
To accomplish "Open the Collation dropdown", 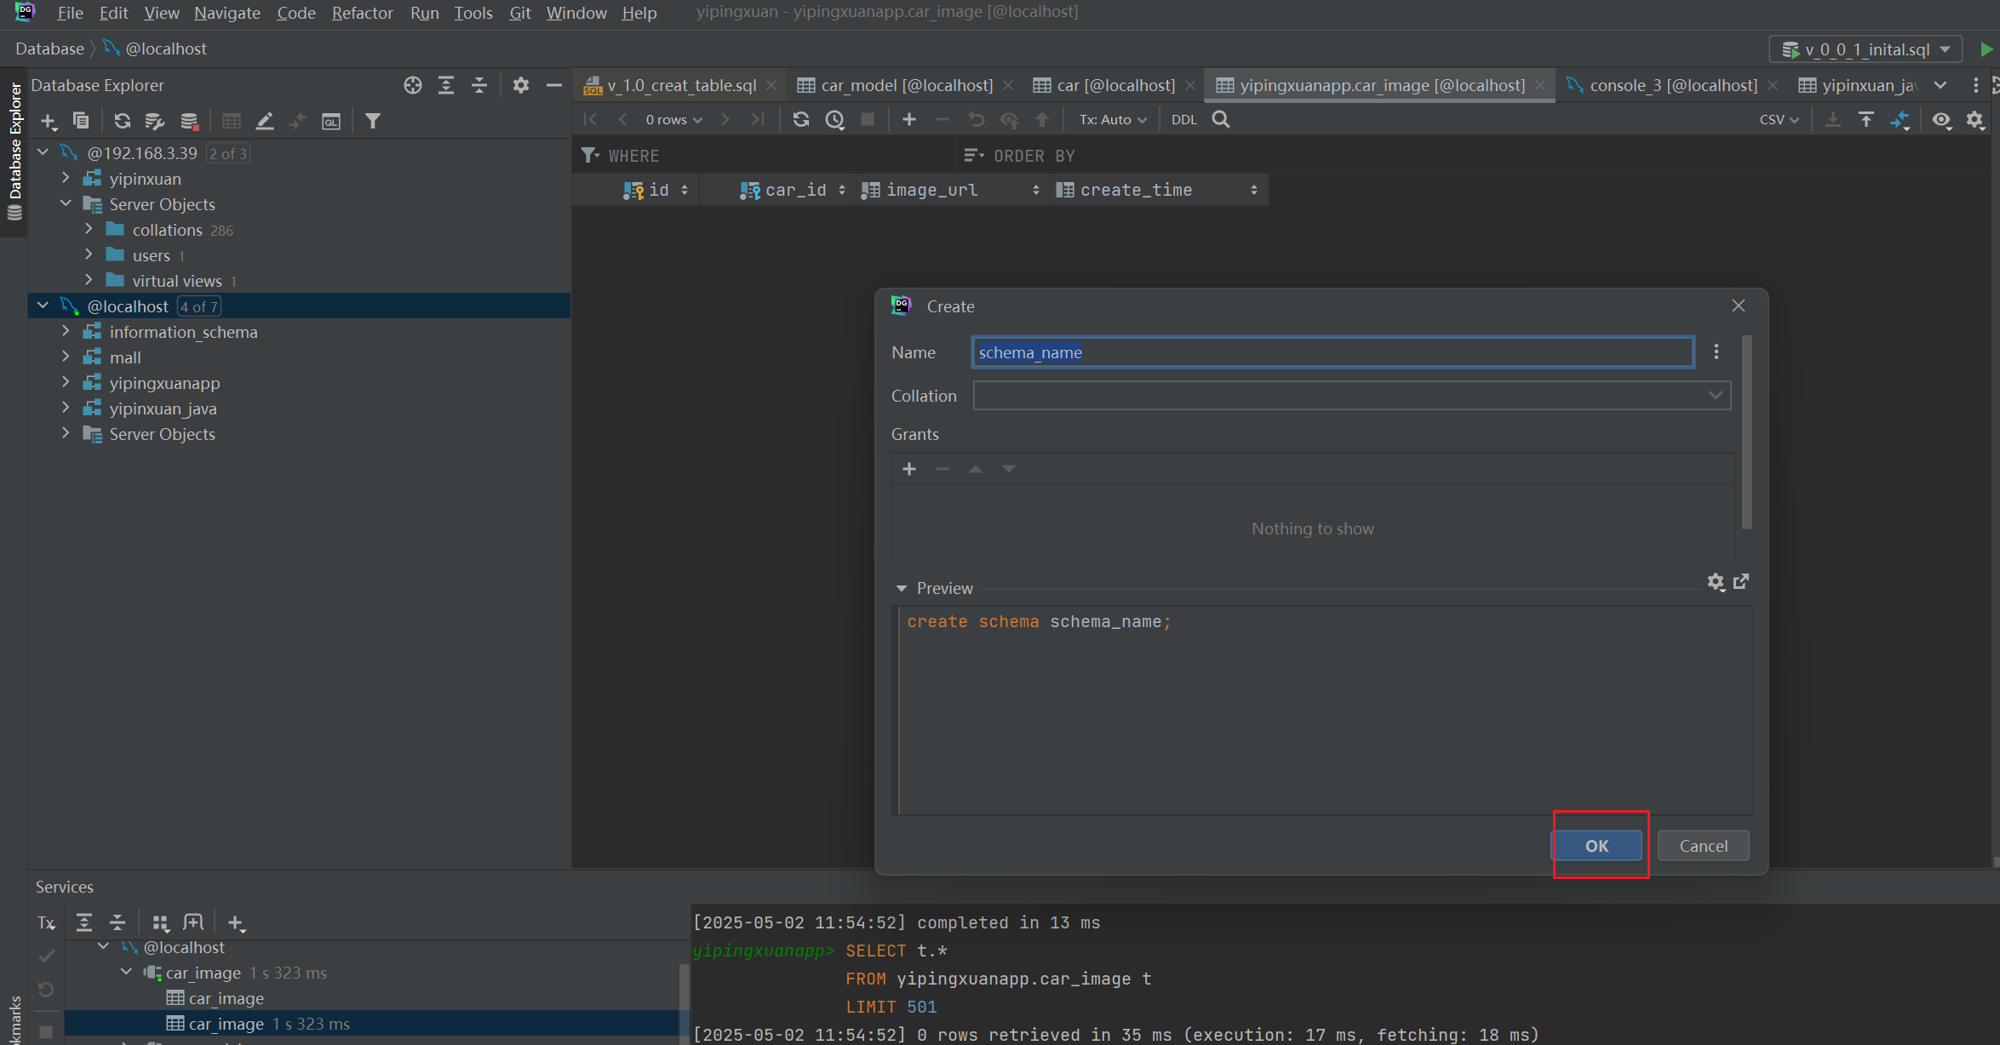I will tap(1715, 396).
